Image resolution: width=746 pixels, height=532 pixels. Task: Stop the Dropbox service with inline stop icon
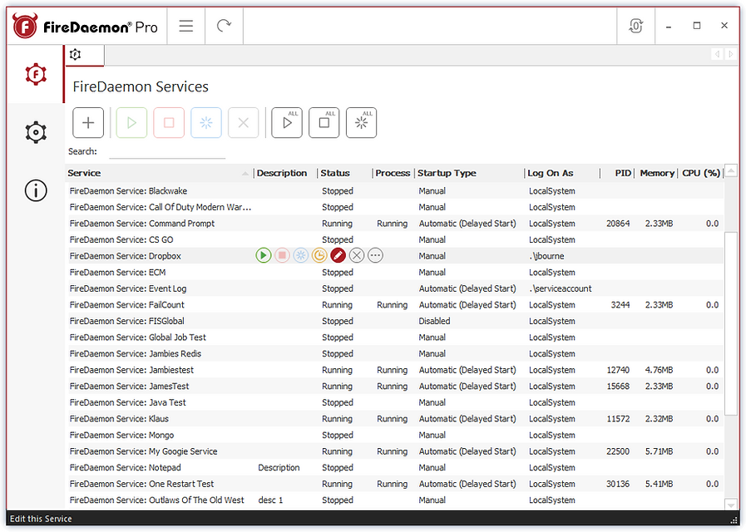coord(282,256)
